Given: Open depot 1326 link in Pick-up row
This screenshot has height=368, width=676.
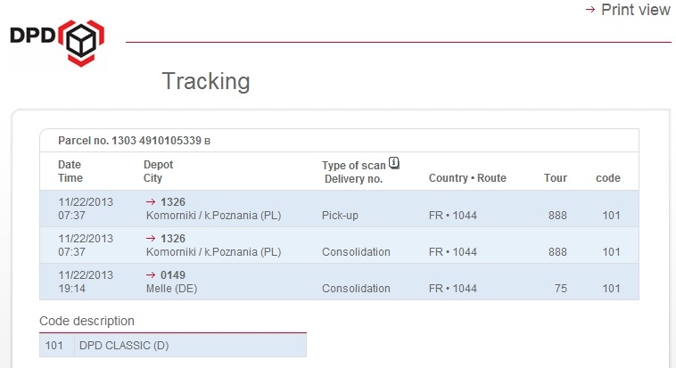Looking at the screenshot, I should pyautogui.click(x=173, y=201).
